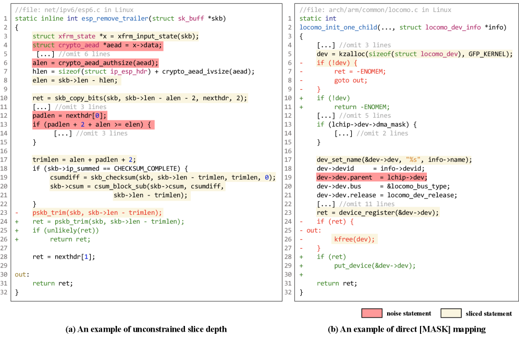Click the locomo_init_one_child function name
The height and width of the screenshot is (339, 519).
[347, 27]
